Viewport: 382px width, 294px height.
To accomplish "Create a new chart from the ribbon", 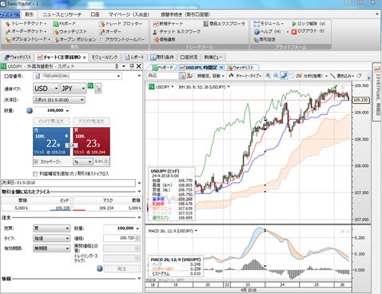I will coord(168,24).
